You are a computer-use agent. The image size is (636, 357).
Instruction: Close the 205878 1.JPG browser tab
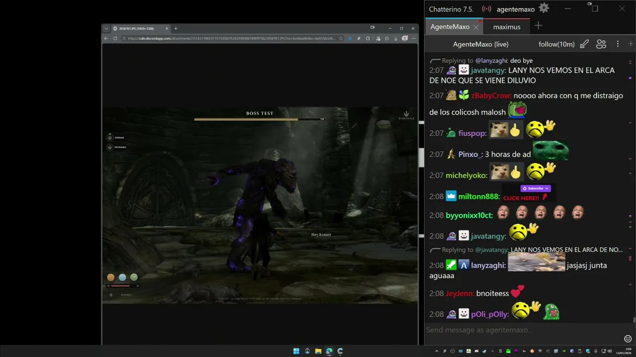tap(166, 28)
